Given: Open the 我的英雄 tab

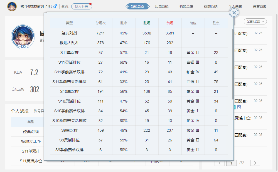Looking at the screenshot, I should 186,6.
